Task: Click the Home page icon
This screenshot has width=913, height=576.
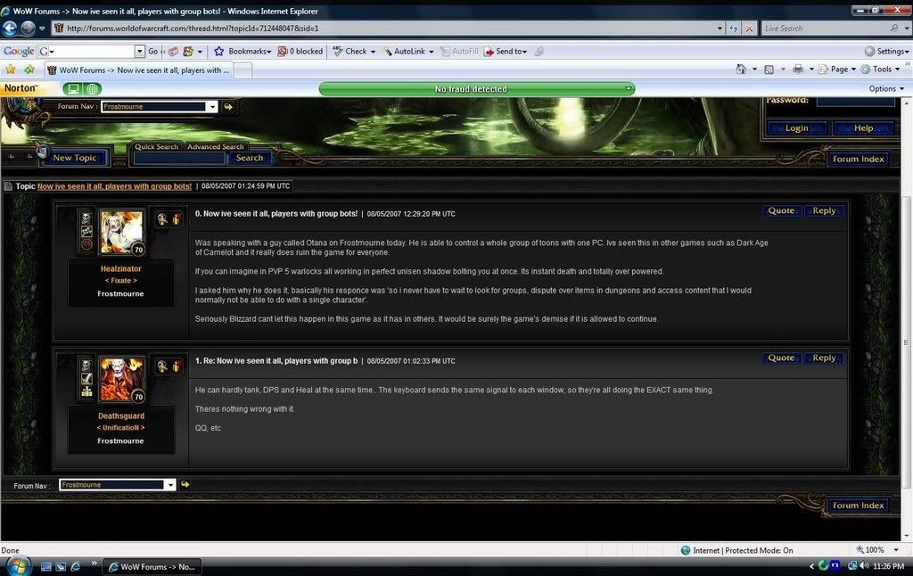Action: 741,70
